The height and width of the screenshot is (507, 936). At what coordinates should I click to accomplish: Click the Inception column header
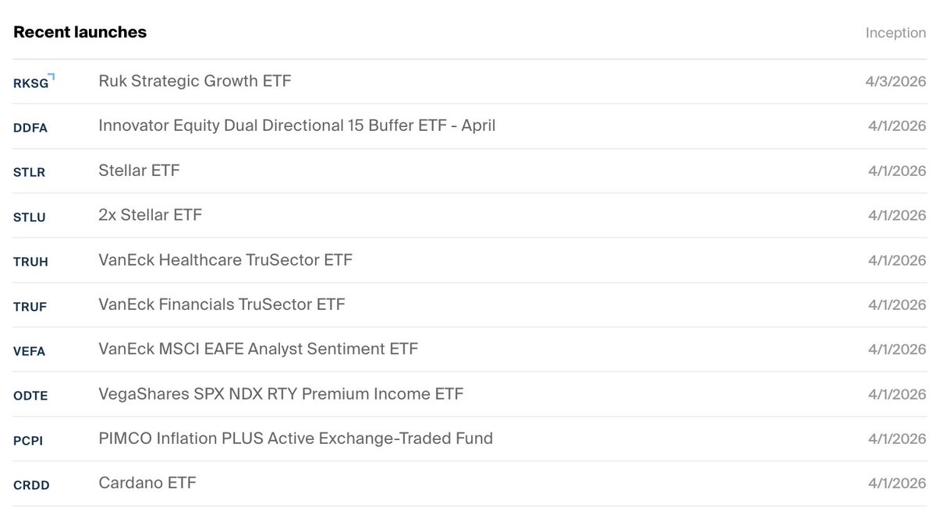coord(895,33)
